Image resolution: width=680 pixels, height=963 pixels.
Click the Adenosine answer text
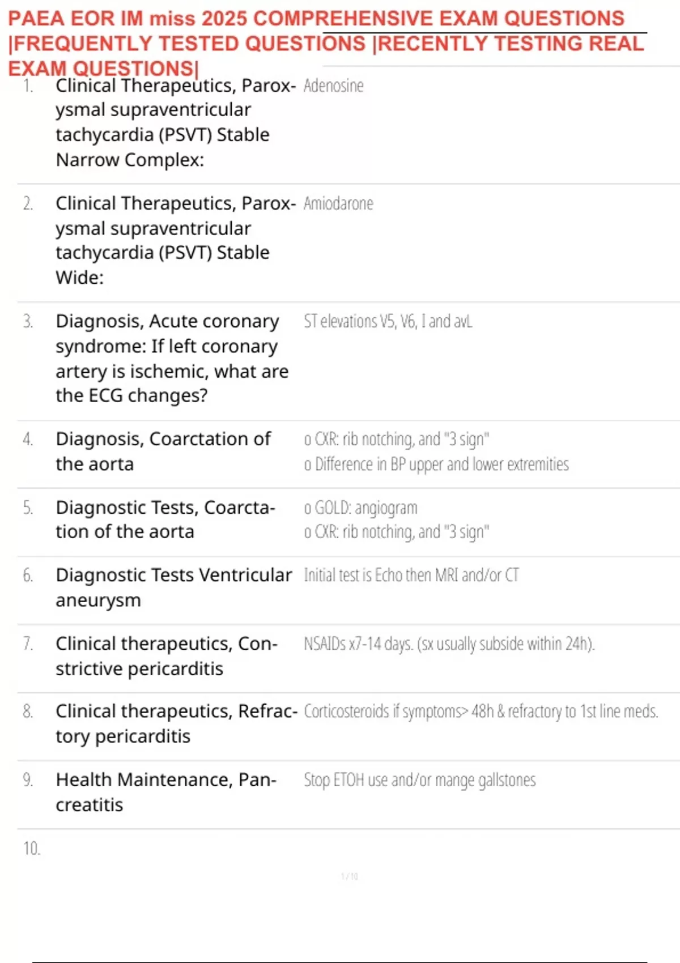(x=333, y=86)
